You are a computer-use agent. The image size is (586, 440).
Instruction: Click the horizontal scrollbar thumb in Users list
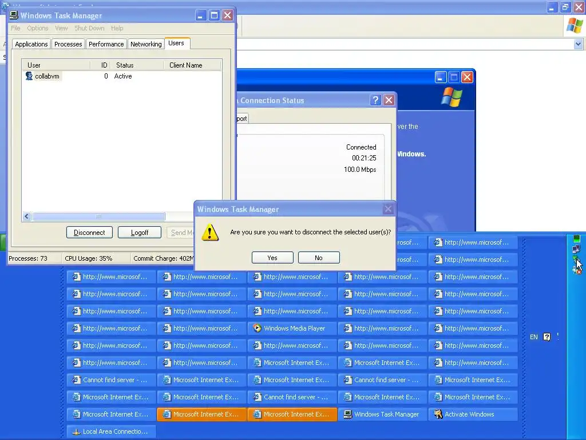tap(98, 216)
